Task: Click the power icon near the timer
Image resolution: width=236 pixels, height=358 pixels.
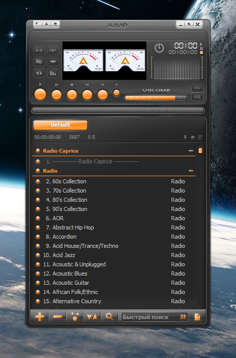Action: [159, 48]
